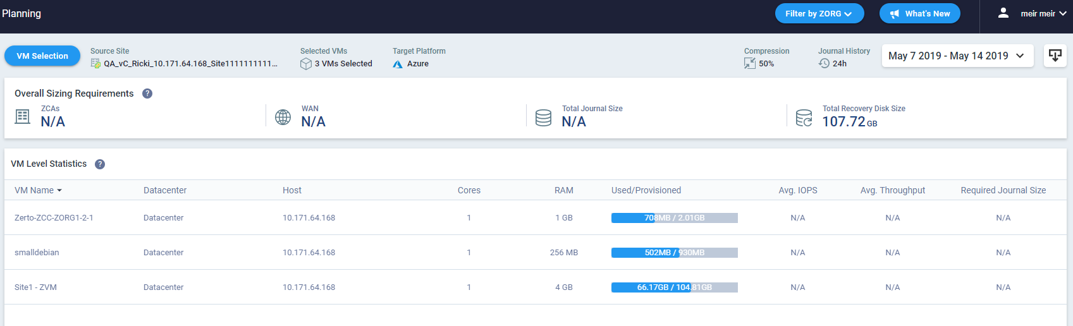Click the Compression 50% icon
The height and width of the screenshot is (326, 1073).
coord(750,63)
